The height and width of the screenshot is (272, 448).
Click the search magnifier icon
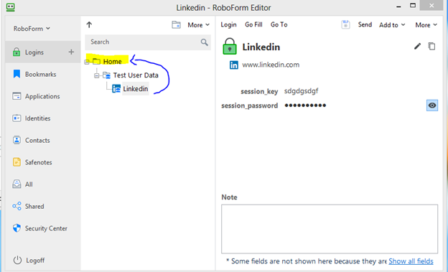(205, 42)
